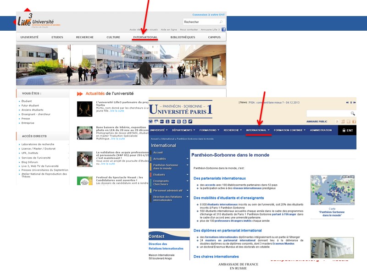Open the Carte Panthéon-Sorbonne dans le monde caption
367x275 pixels.
click(332, 212)
